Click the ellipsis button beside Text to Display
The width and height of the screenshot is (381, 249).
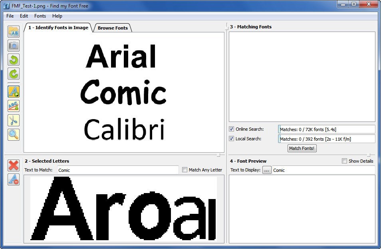click(x=267, y=170)
